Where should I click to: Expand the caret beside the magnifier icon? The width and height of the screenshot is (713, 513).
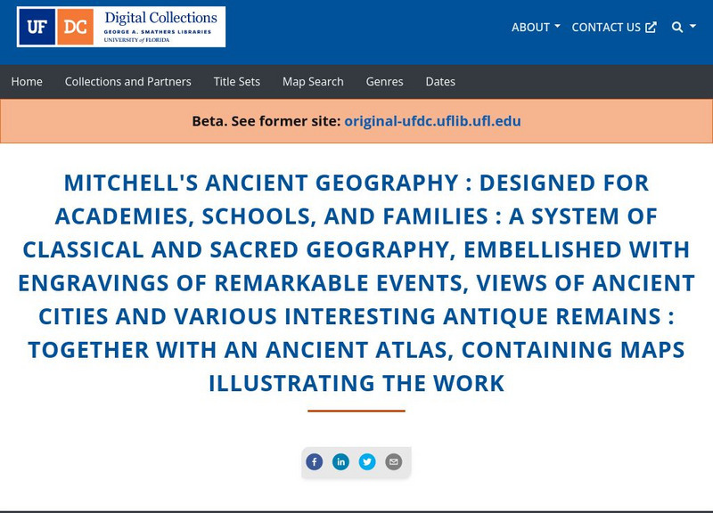(692, 27)
